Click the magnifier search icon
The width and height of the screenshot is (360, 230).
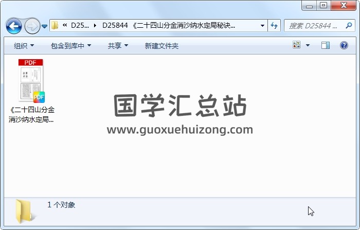tap(349, 26)
